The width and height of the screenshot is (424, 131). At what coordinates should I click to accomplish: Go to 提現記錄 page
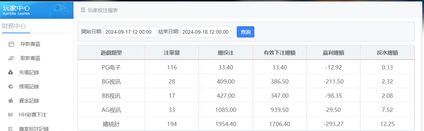(x=29, y=87)
